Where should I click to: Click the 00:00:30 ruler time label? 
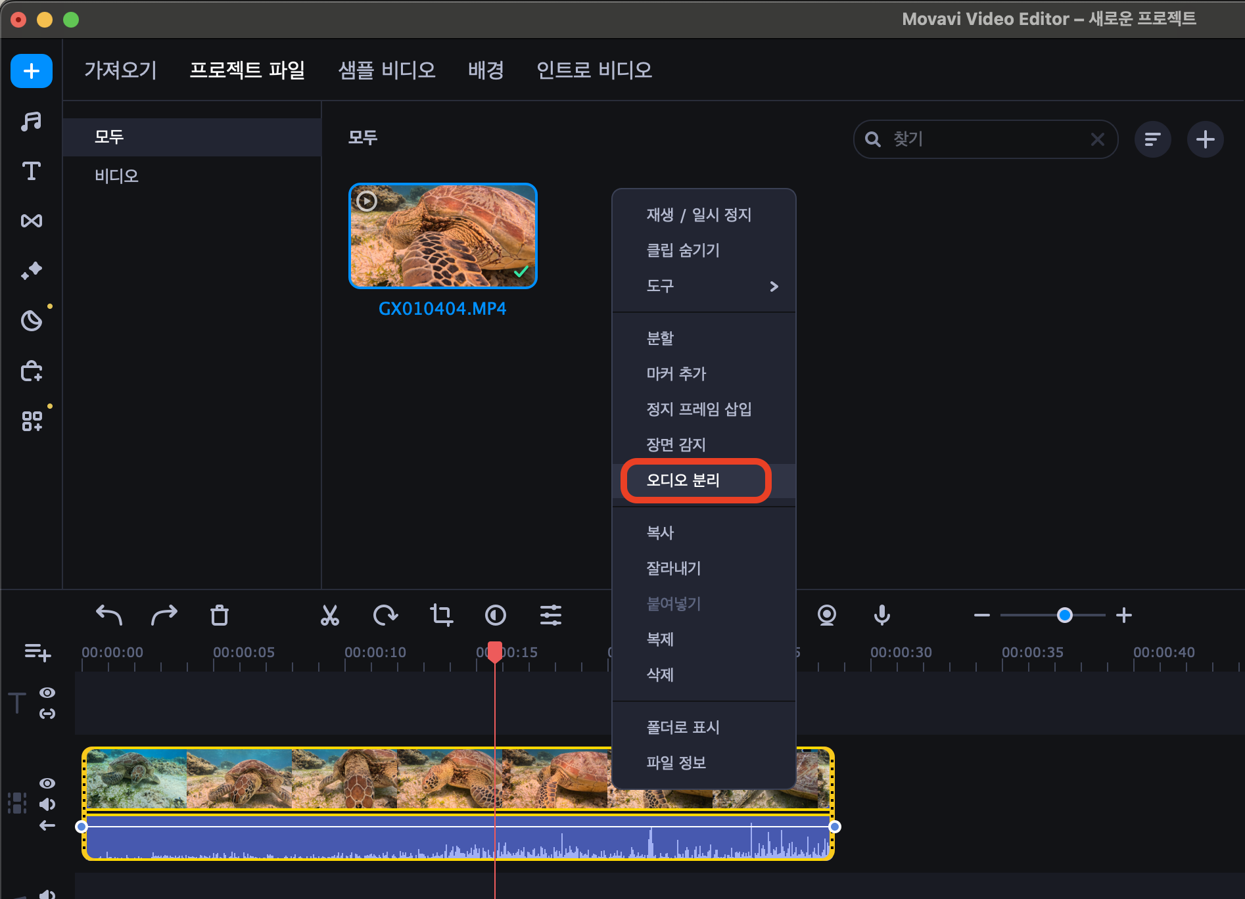(x=901, y=652)
